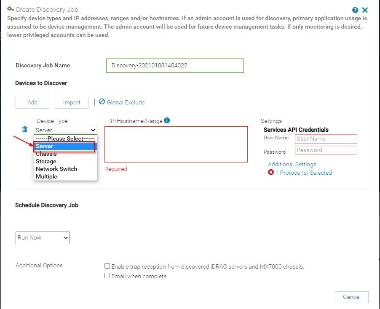The image size is (380, 309).
Task: Open Additional Settings link
Action: pos(292,165)
